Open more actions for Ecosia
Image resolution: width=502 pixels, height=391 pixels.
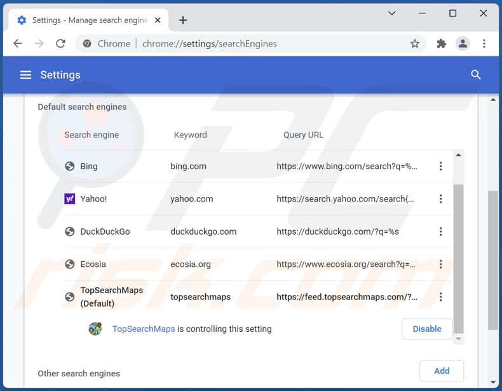tap(440, 264)
